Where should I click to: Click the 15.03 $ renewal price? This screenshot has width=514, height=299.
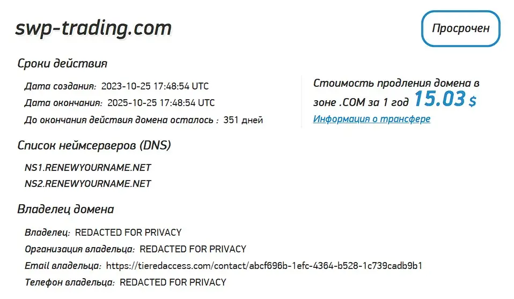pyautogui.click(x=444, y=100)
